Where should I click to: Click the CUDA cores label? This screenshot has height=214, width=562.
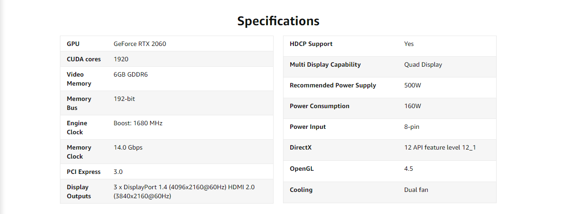84,59
